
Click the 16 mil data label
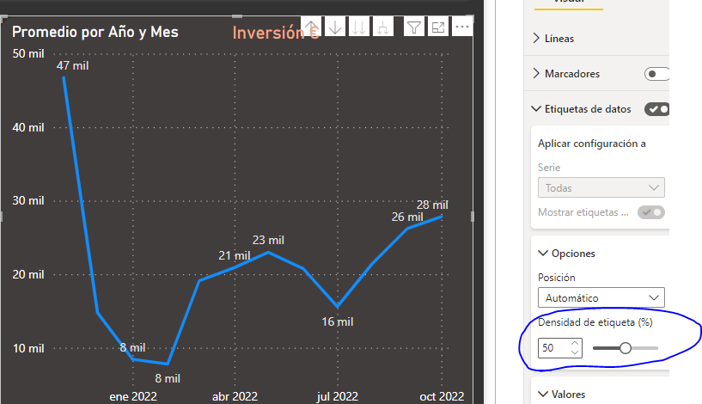[338, 321]
